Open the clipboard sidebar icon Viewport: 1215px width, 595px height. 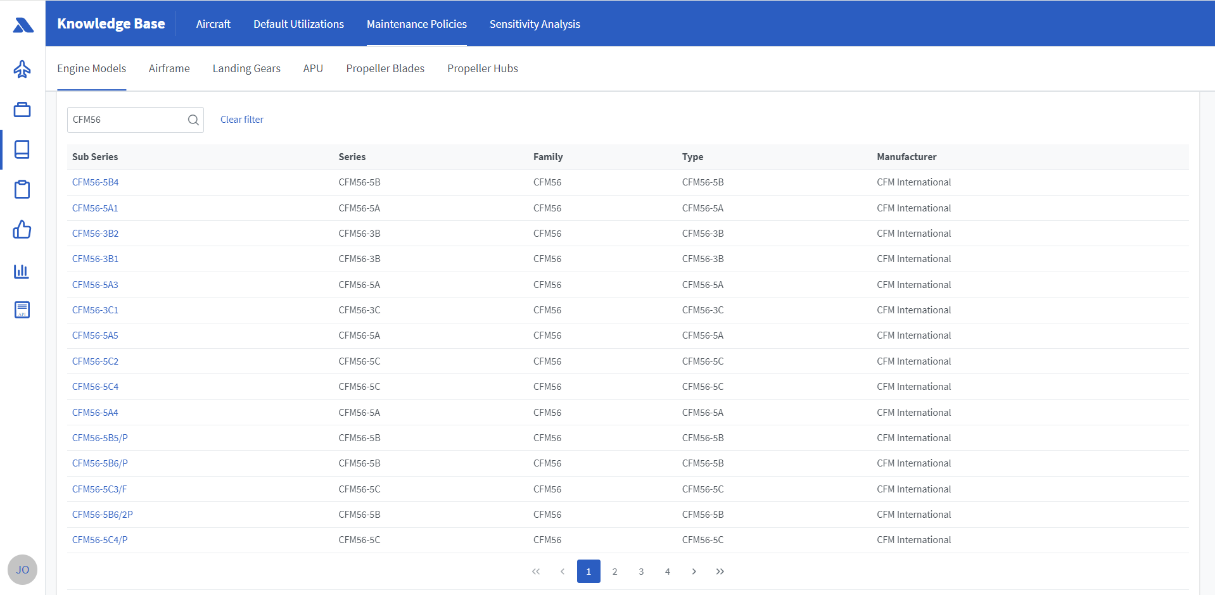click(x=22, y=189)
